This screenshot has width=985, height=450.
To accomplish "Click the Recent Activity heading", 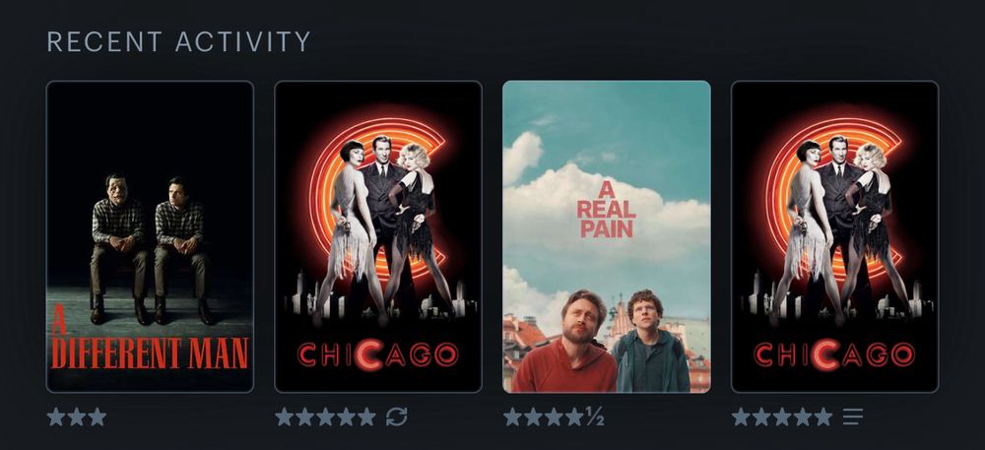I will tap(179, 42).
